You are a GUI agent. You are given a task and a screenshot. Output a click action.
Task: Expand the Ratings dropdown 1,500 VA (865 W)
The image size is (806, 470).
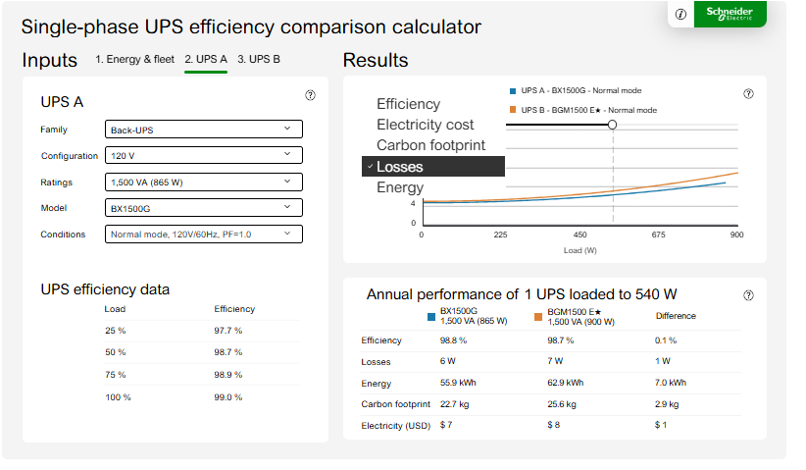(x=204, y=183)
